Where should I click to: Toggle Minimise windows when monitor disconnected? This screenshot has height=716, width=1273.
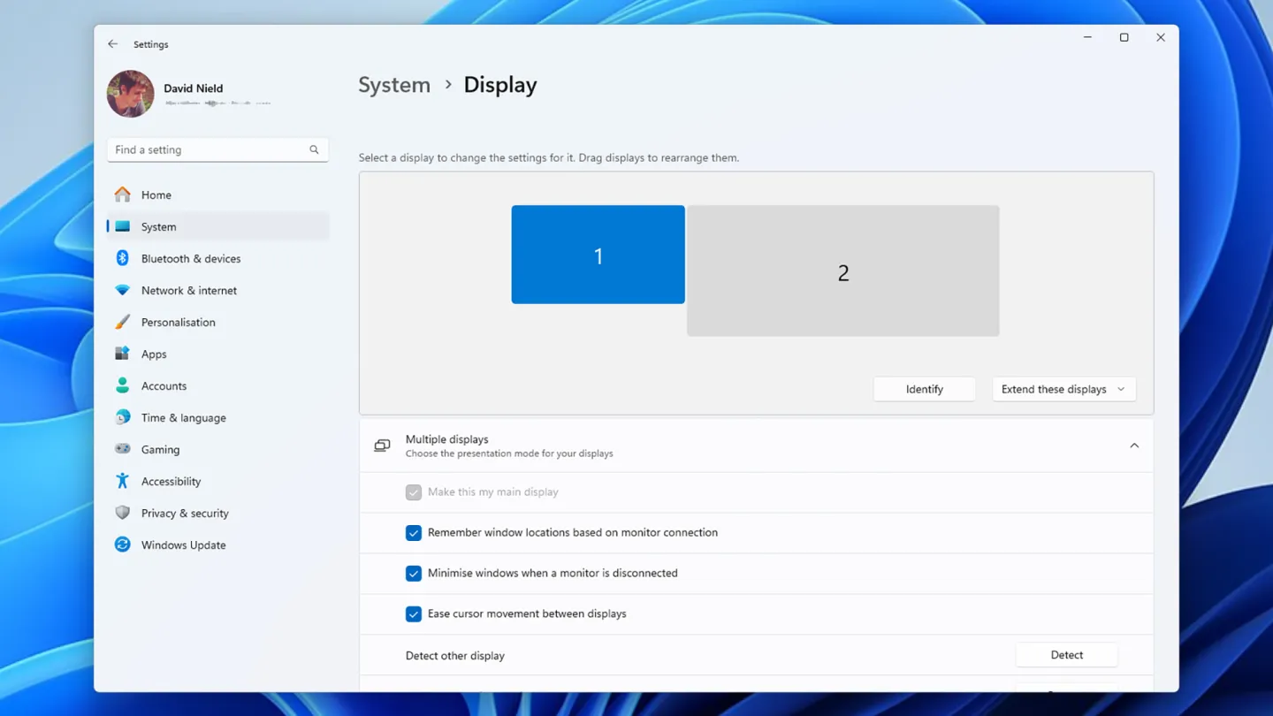pyautogui.click(x=413, y=574)
